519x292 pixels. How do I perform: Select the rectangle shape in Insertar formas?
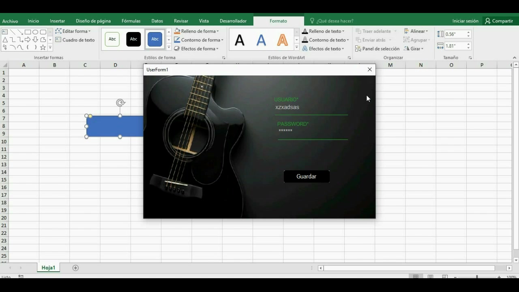[28, 32]
